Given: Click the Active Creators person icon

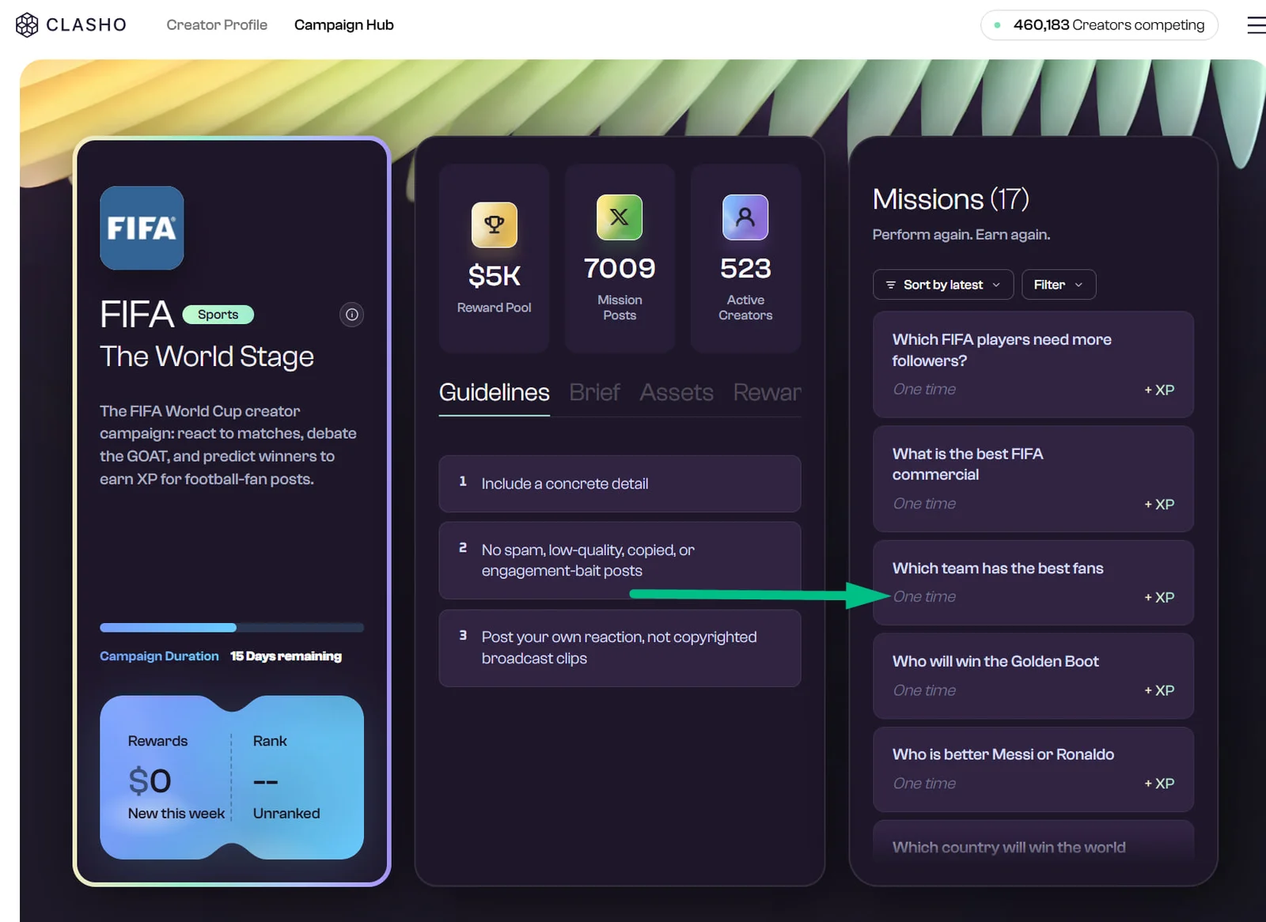Looking at the screenshot, I should (x=745, y=217).
